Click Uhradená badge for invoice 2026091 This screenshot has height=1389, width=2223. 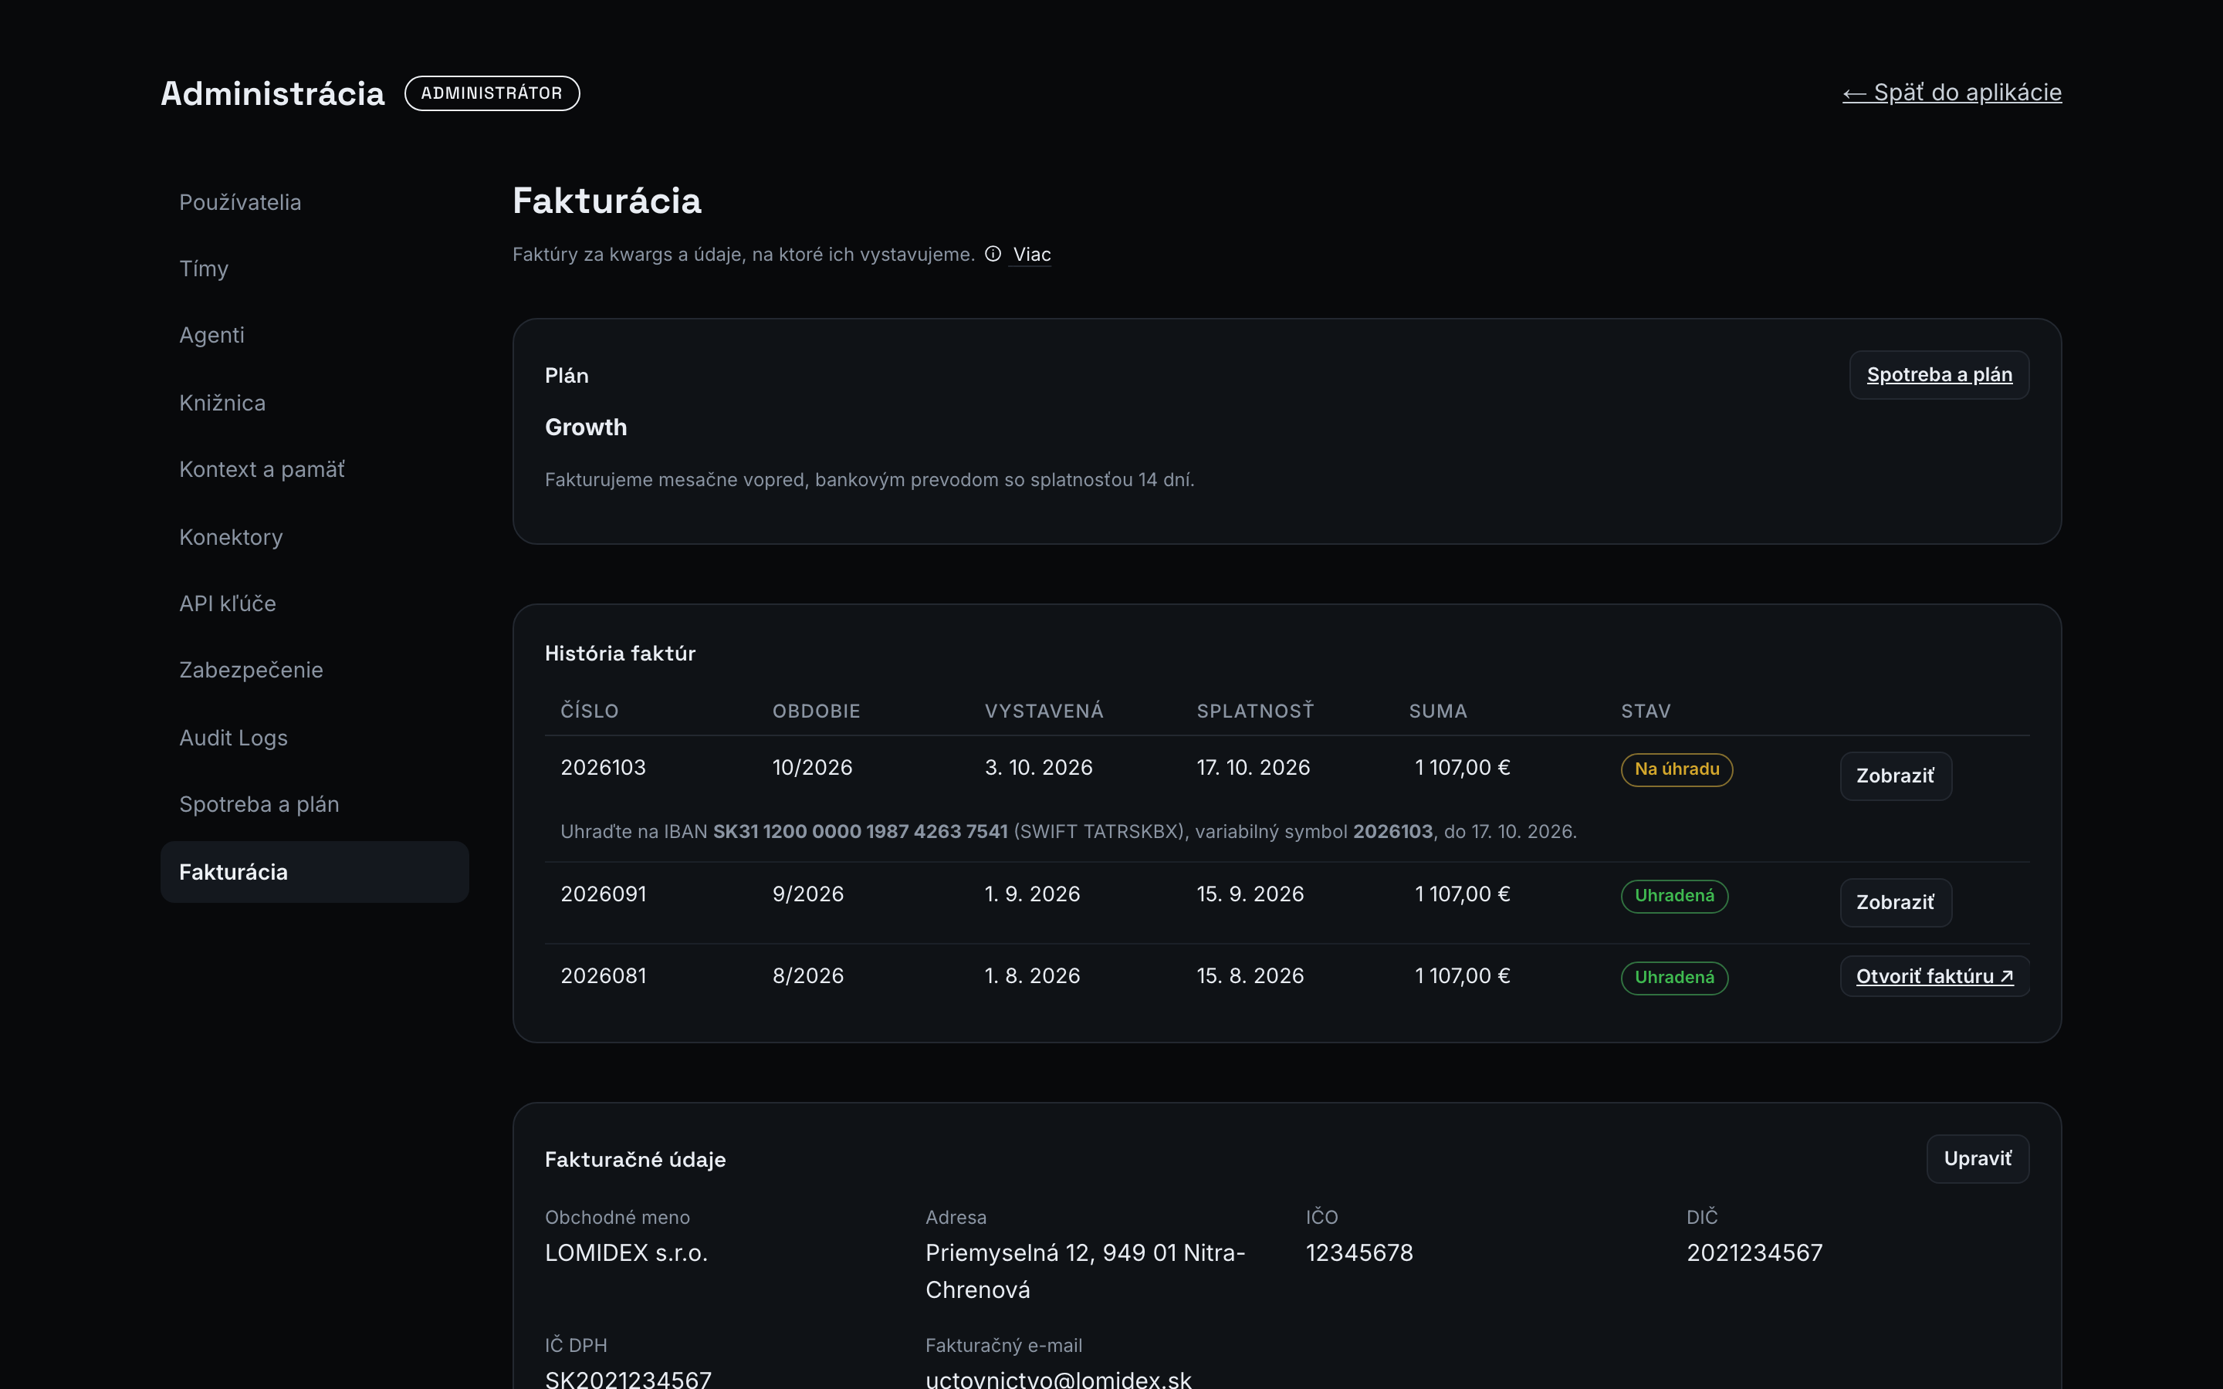1673,897
